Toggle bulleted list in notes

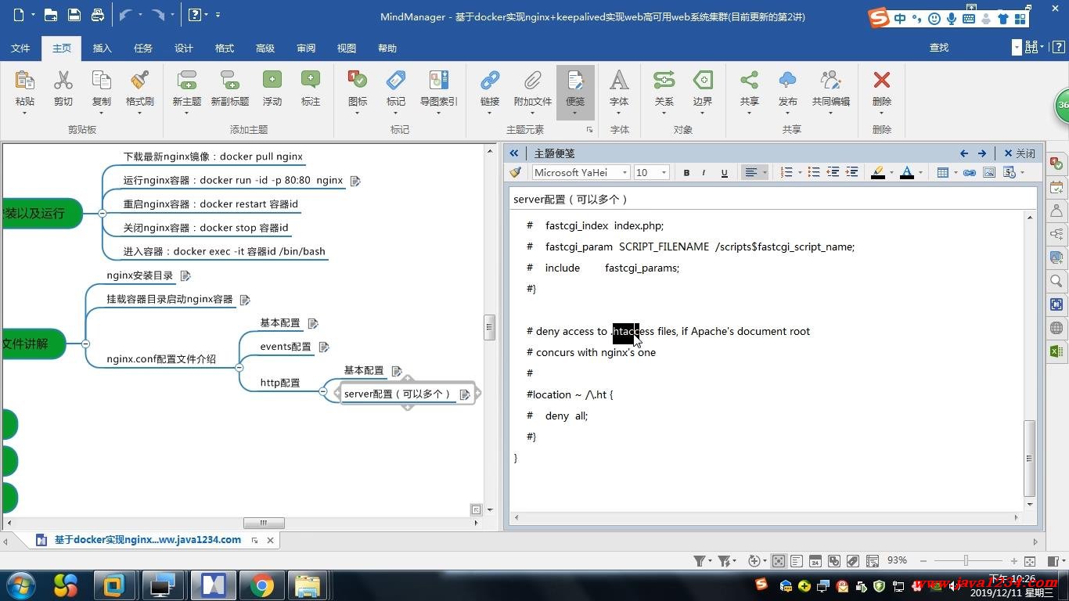pos(814,173)
